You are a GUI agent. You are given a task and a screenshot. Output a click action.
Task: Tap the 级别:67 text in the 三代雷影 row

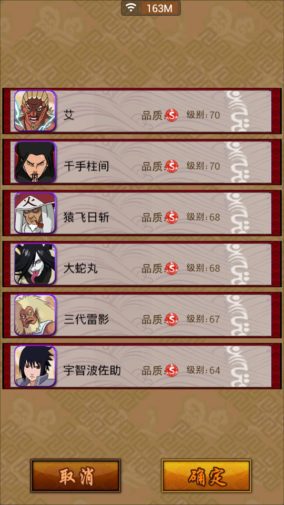click(203, 319)
